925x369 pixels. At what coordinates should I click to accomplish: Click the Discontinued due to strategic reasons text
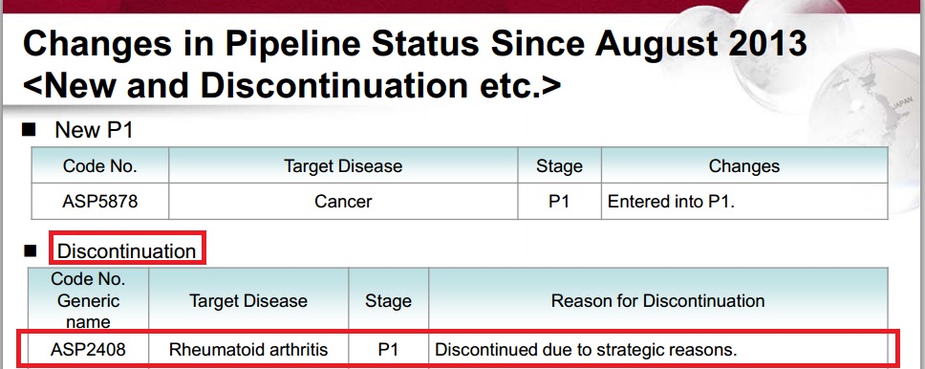coord(587,350)
